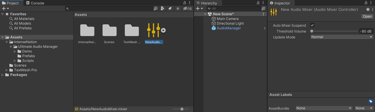
Task: Select All Prefabs saved search
Action: [x=23, y=28]
